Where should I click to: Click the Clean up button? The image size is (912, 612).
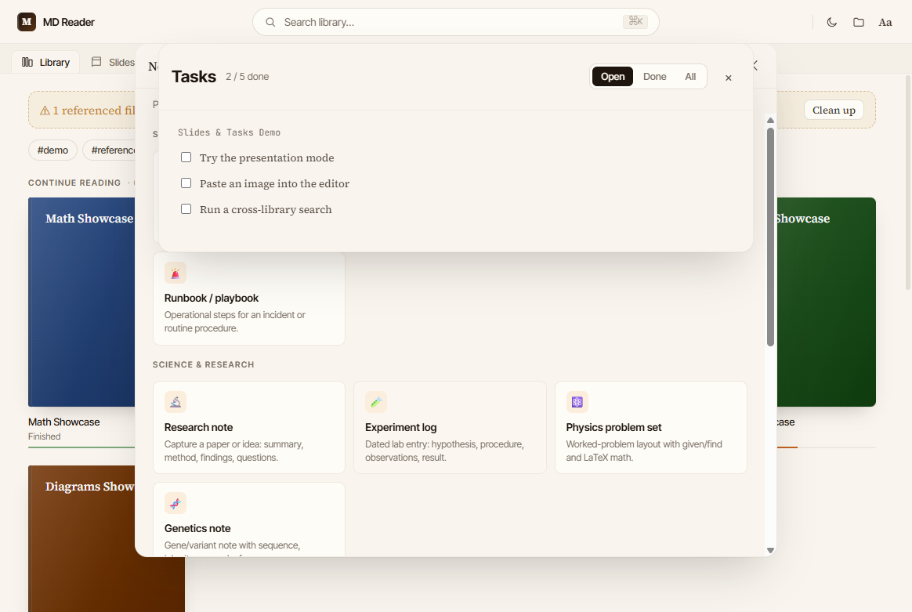pos(834,110)
